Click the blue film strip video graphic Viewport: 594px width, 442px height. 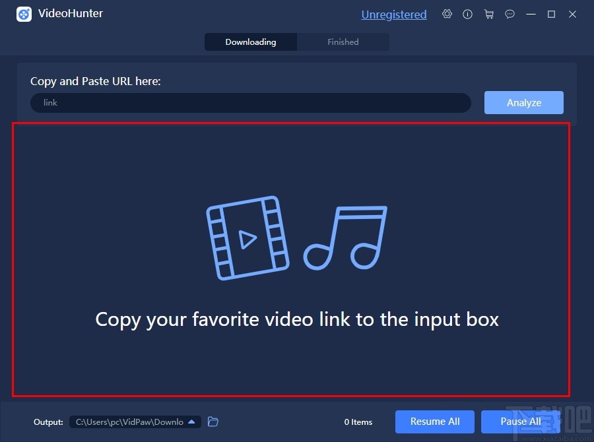247,239
